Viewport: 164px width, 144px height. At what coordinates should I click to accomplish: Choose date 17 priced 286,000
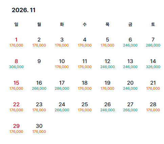click(x=62, y=85)
